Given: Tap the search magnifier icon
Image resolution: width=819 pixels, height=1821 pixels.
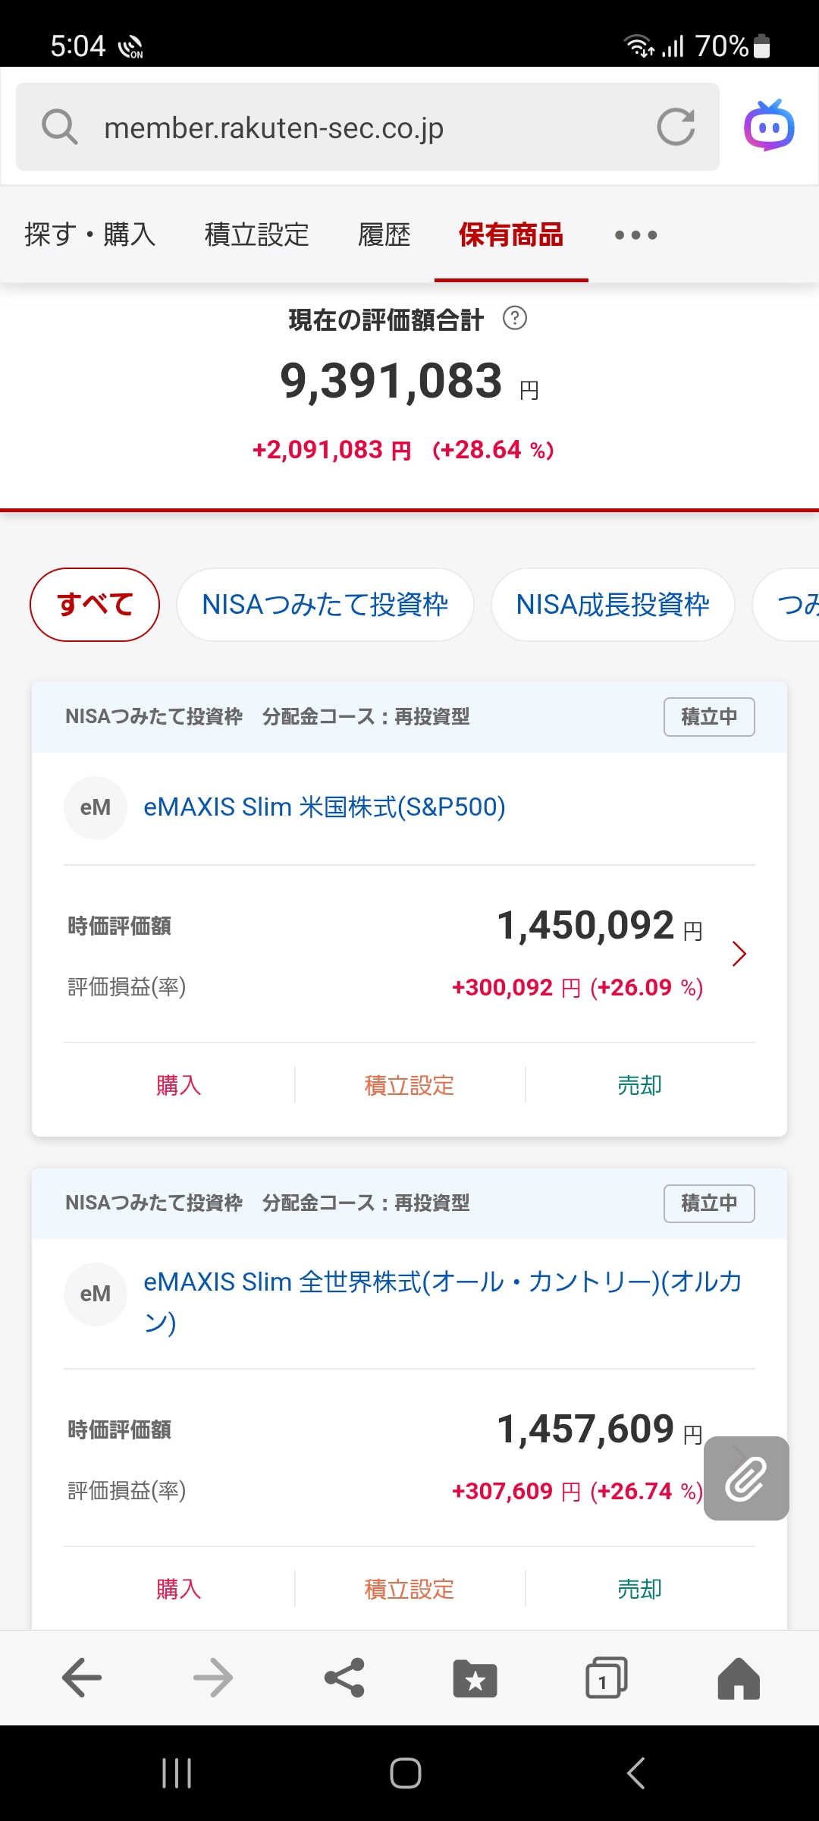Looking at the screenshot, I should [x=59, y=127].
